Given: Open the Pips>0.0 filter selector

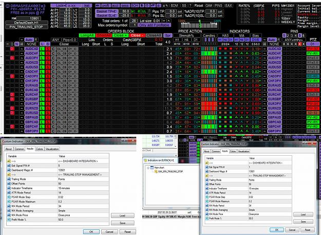Looking at the screenshot, I should point(70,40).
